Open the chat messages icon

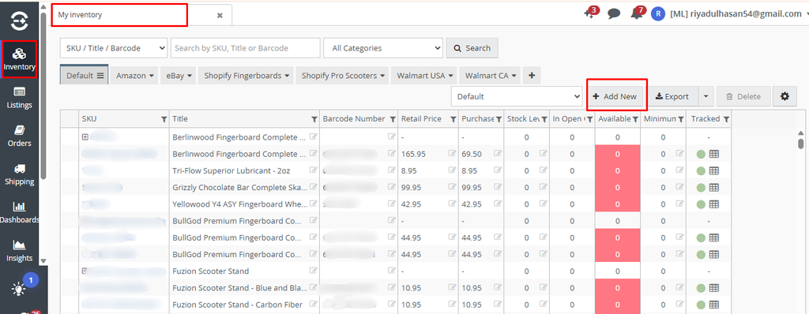(613, 14)
